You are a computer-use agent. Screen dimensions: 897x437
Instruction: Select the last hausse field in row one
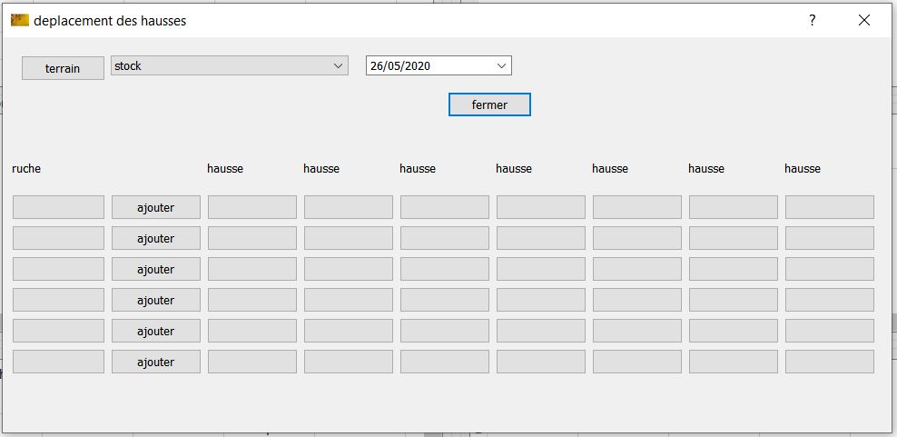[829, 207]
